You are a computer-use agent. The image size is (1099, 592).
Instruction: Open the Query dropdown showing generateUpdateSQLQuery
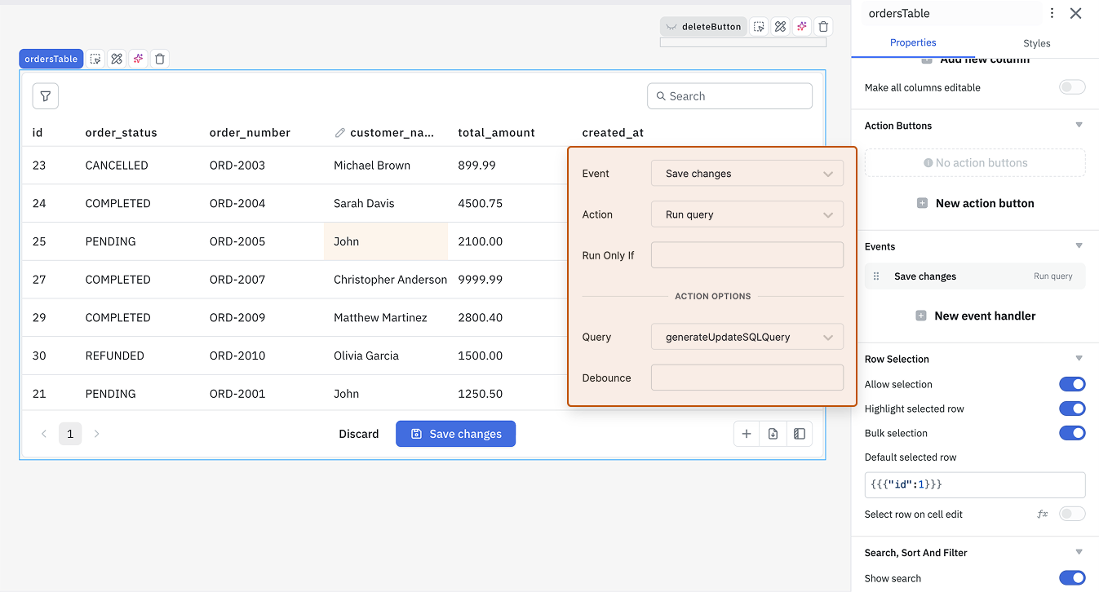(747, 337)
